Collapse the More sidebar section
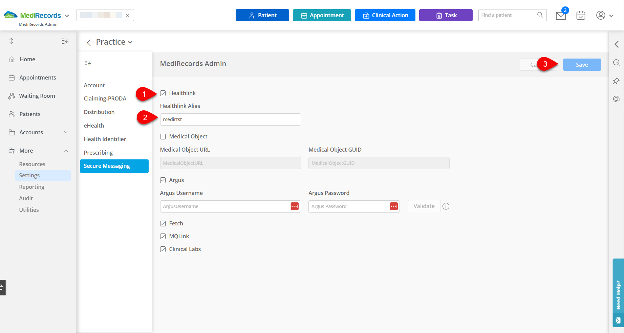The height and width of the screenshot is (333, 624). (x=66, y=151)
